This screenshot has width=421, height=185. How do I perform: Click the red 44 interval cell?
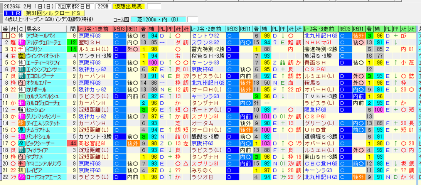tap(72, 143)
